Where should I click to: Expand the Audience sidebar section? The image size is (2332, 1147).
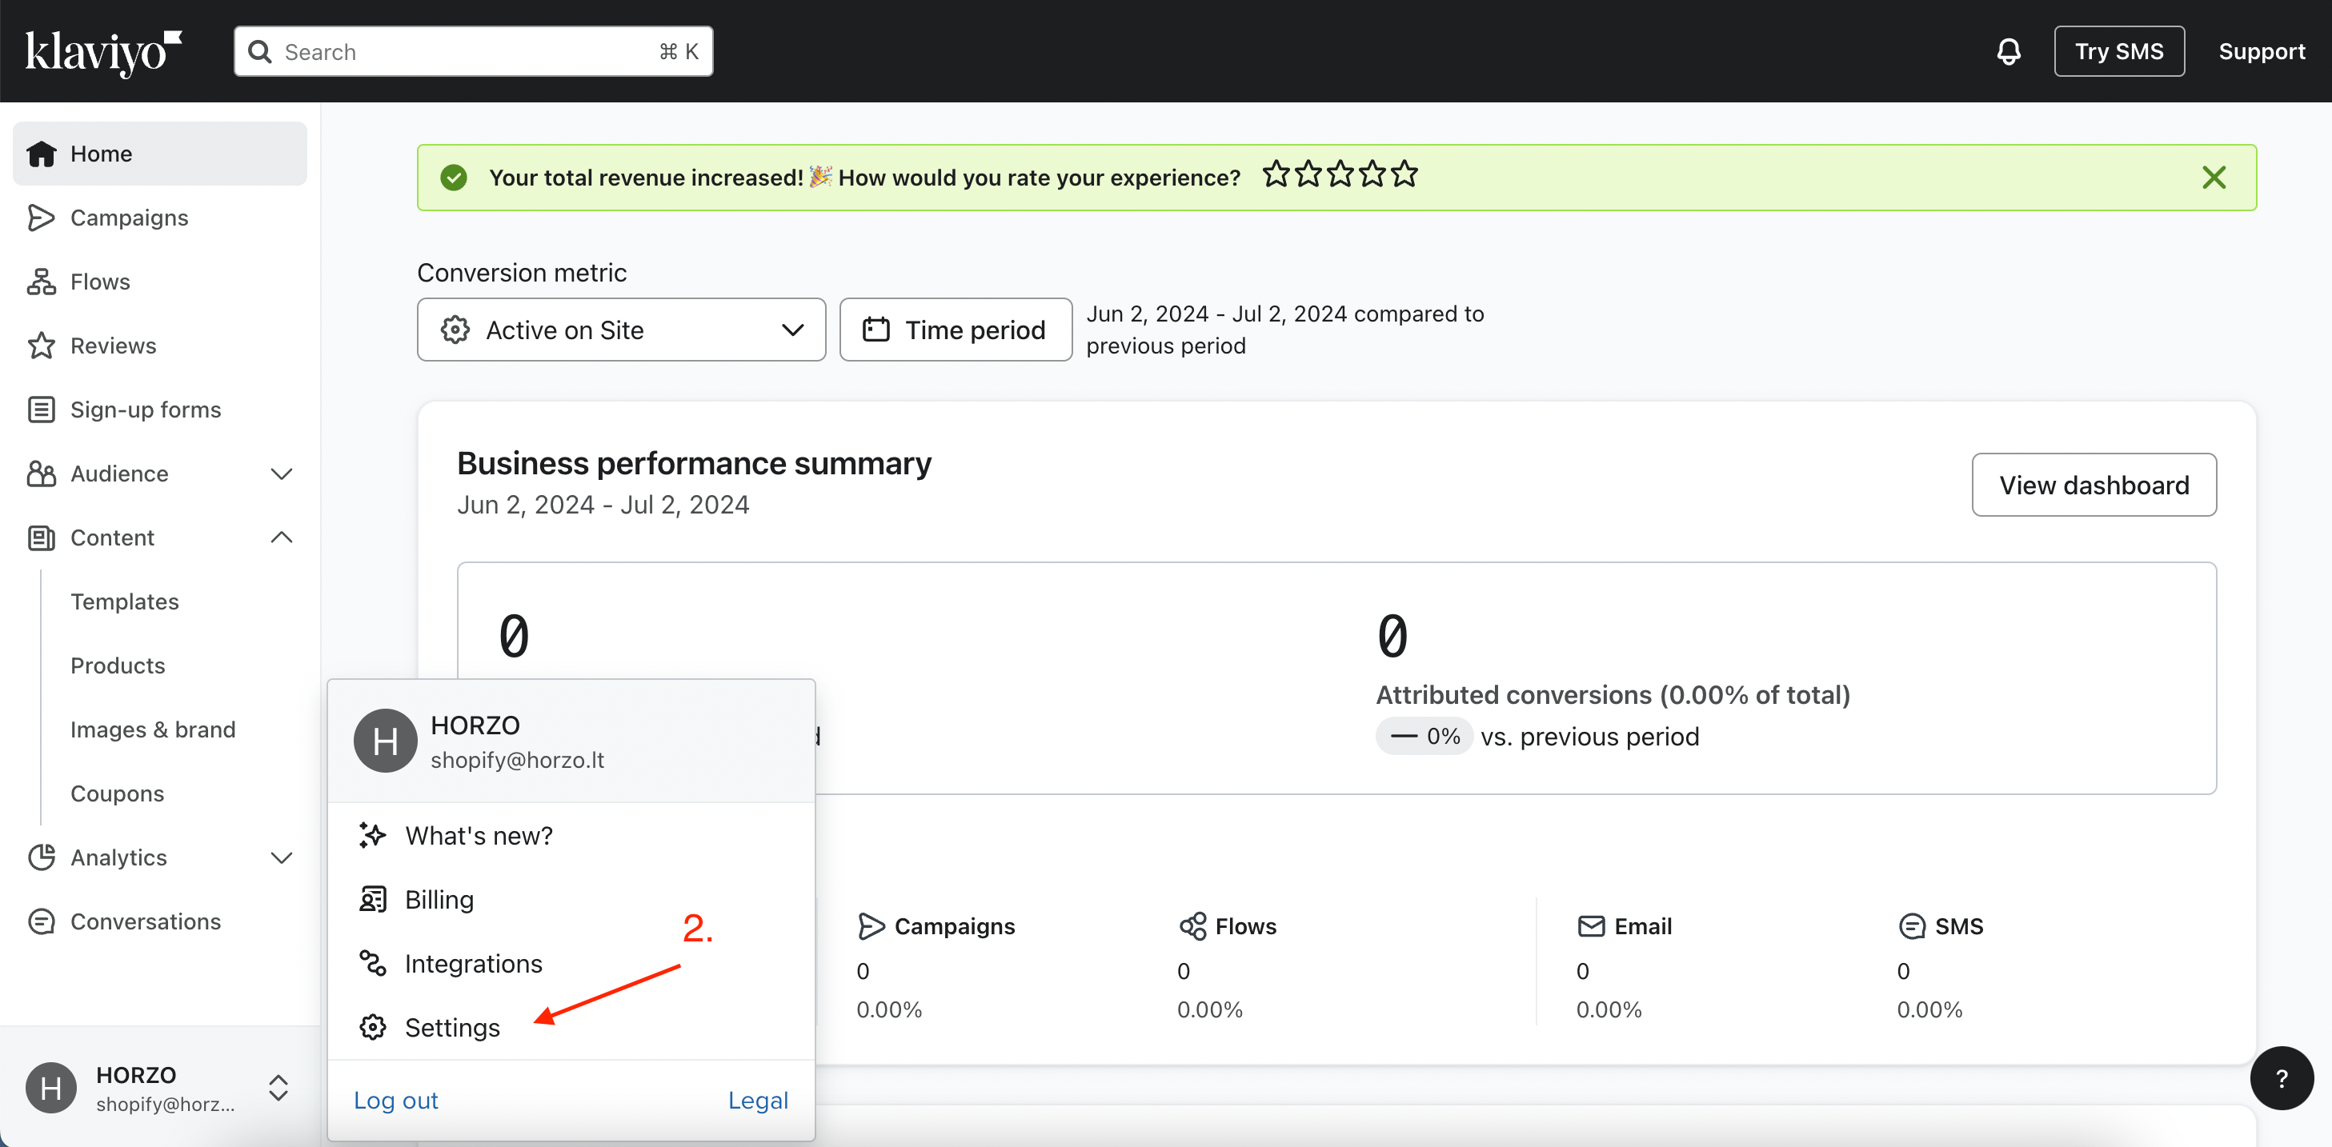[x=282, y=474]
